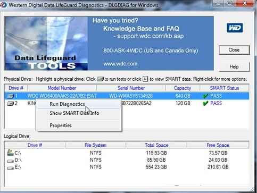Open the Help button

(x=234, y=67)
